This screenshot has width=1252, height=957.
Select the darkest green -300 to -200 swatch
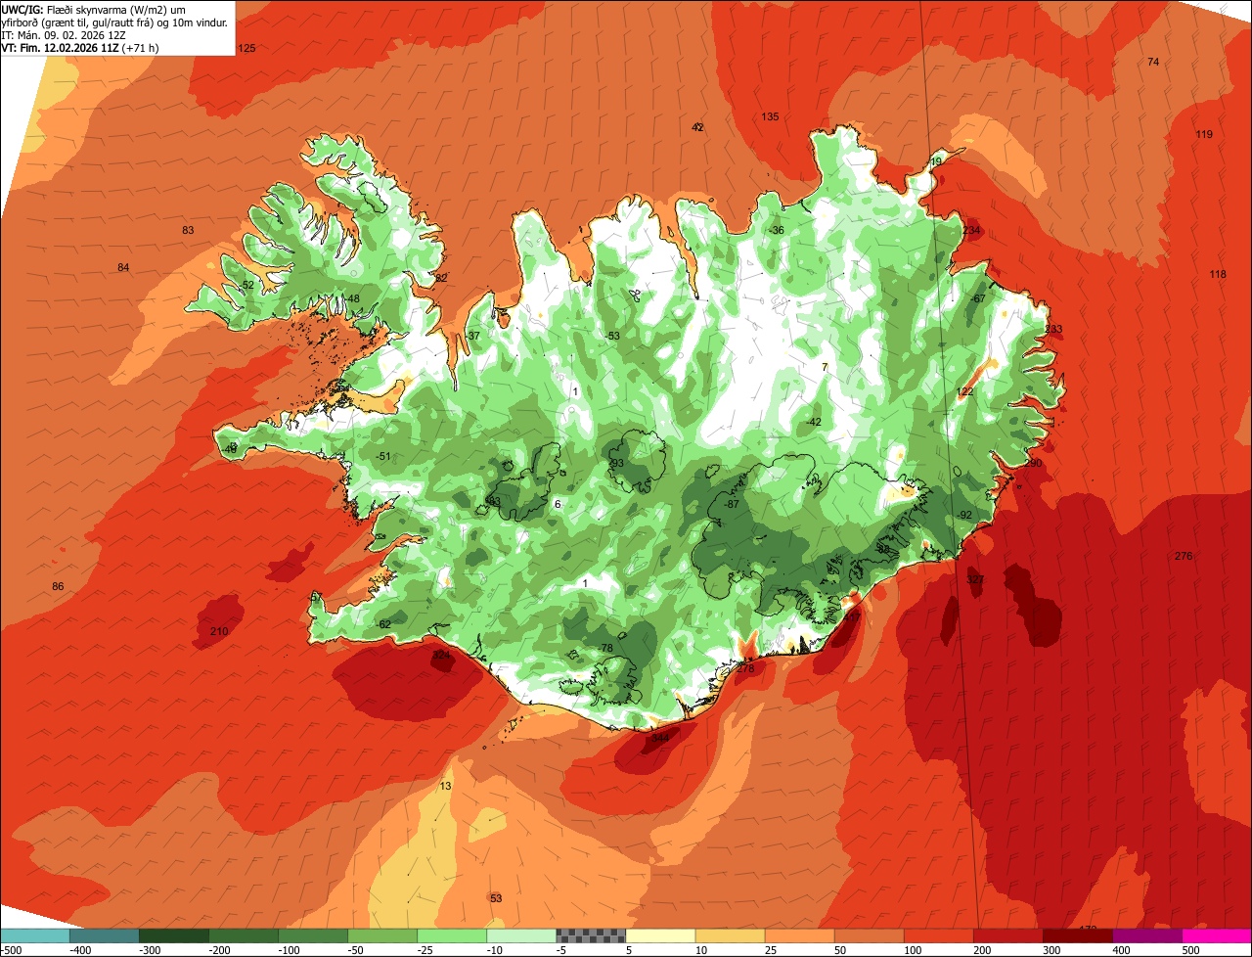pyautogui.click(x=173, y=935)
